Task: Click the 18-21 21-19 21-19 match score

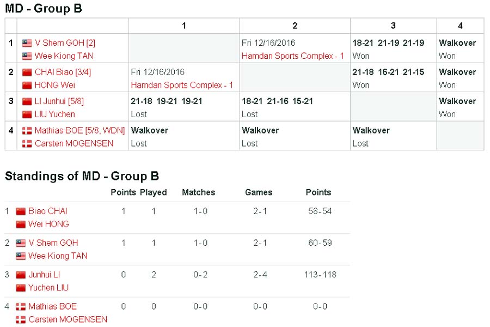Action: [388, 43]
